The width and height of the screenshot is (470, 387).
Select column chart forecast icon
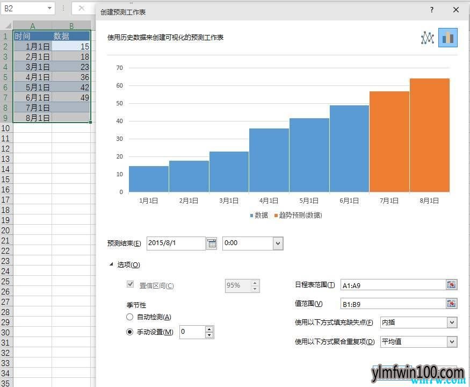click(x=448, y=38)
